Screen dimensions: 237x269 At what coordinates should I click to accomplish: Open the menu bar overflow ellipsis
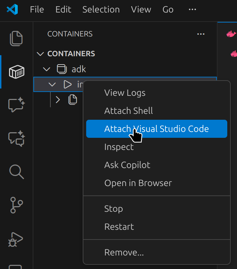click(192, 9)
